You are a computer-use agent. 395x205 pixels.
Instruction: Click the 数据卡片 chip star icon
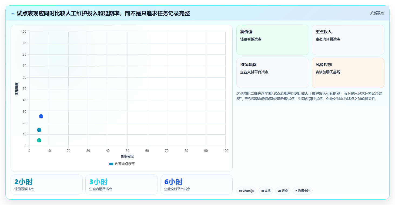[296, 191]
